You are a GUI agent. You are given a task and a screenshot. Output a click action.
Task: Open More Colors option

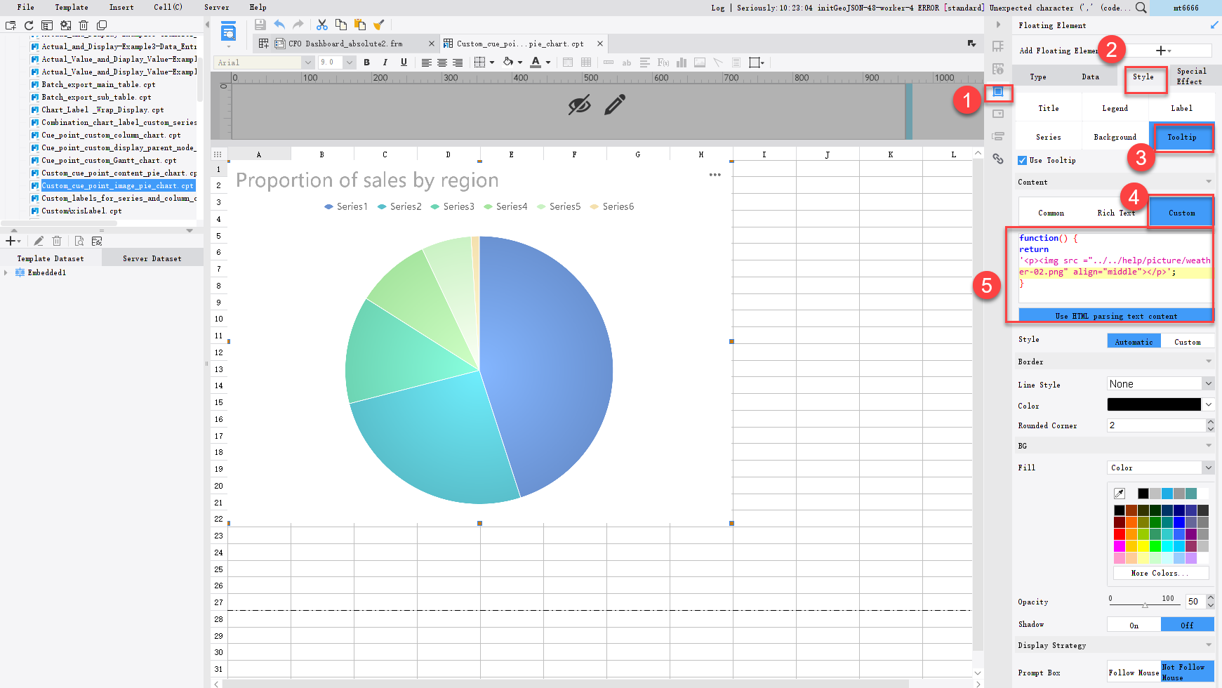tap(1160, 573)
